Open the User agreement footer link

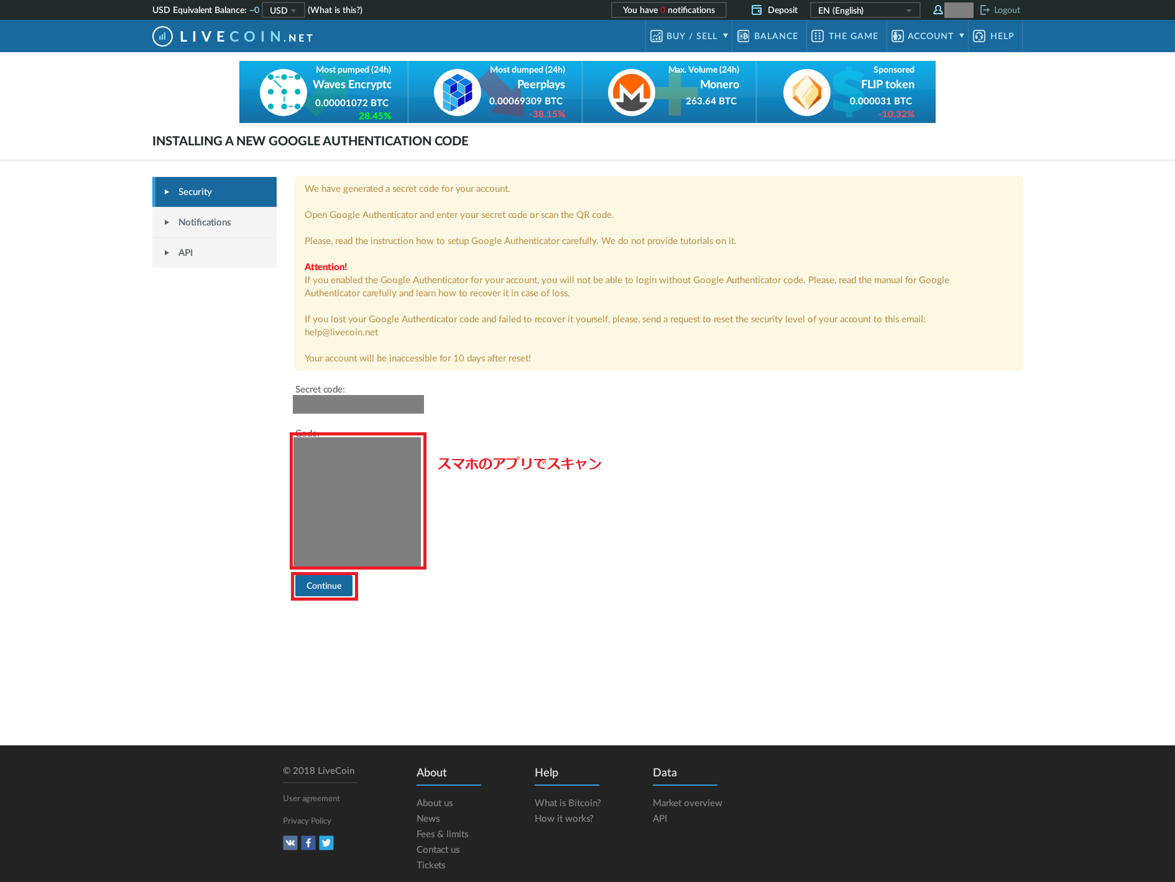coord(311,799)
